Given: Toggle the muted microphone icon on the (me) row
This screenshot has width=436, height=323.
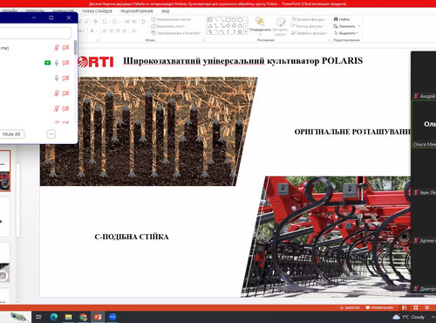Looking at the screenshot, I should (57, 48).
